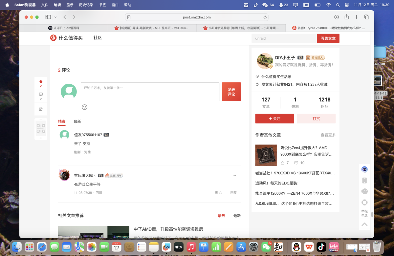Return to the top using the up chevron
This screenshot has height=256, width=394.
point(364,224)
